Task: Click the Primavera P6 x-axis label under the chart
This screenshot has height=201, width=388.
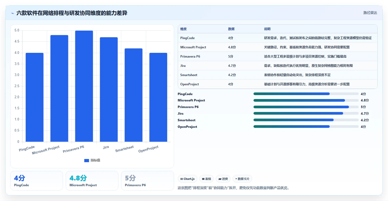Action: pos(74,149)
